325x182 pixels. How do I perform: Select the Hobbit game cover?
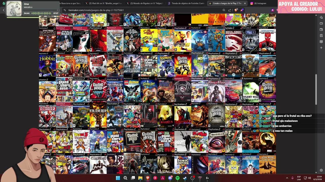47,65
